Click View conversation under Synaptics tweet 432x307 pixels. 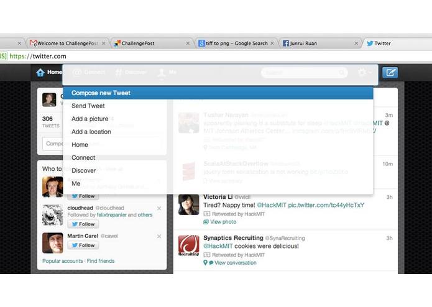coord(236,263)
